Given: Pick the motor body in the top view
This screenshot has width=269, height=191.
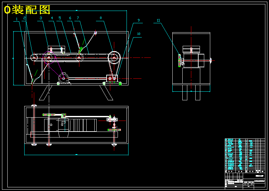Looking at the screenshot, I should point(63,127).
